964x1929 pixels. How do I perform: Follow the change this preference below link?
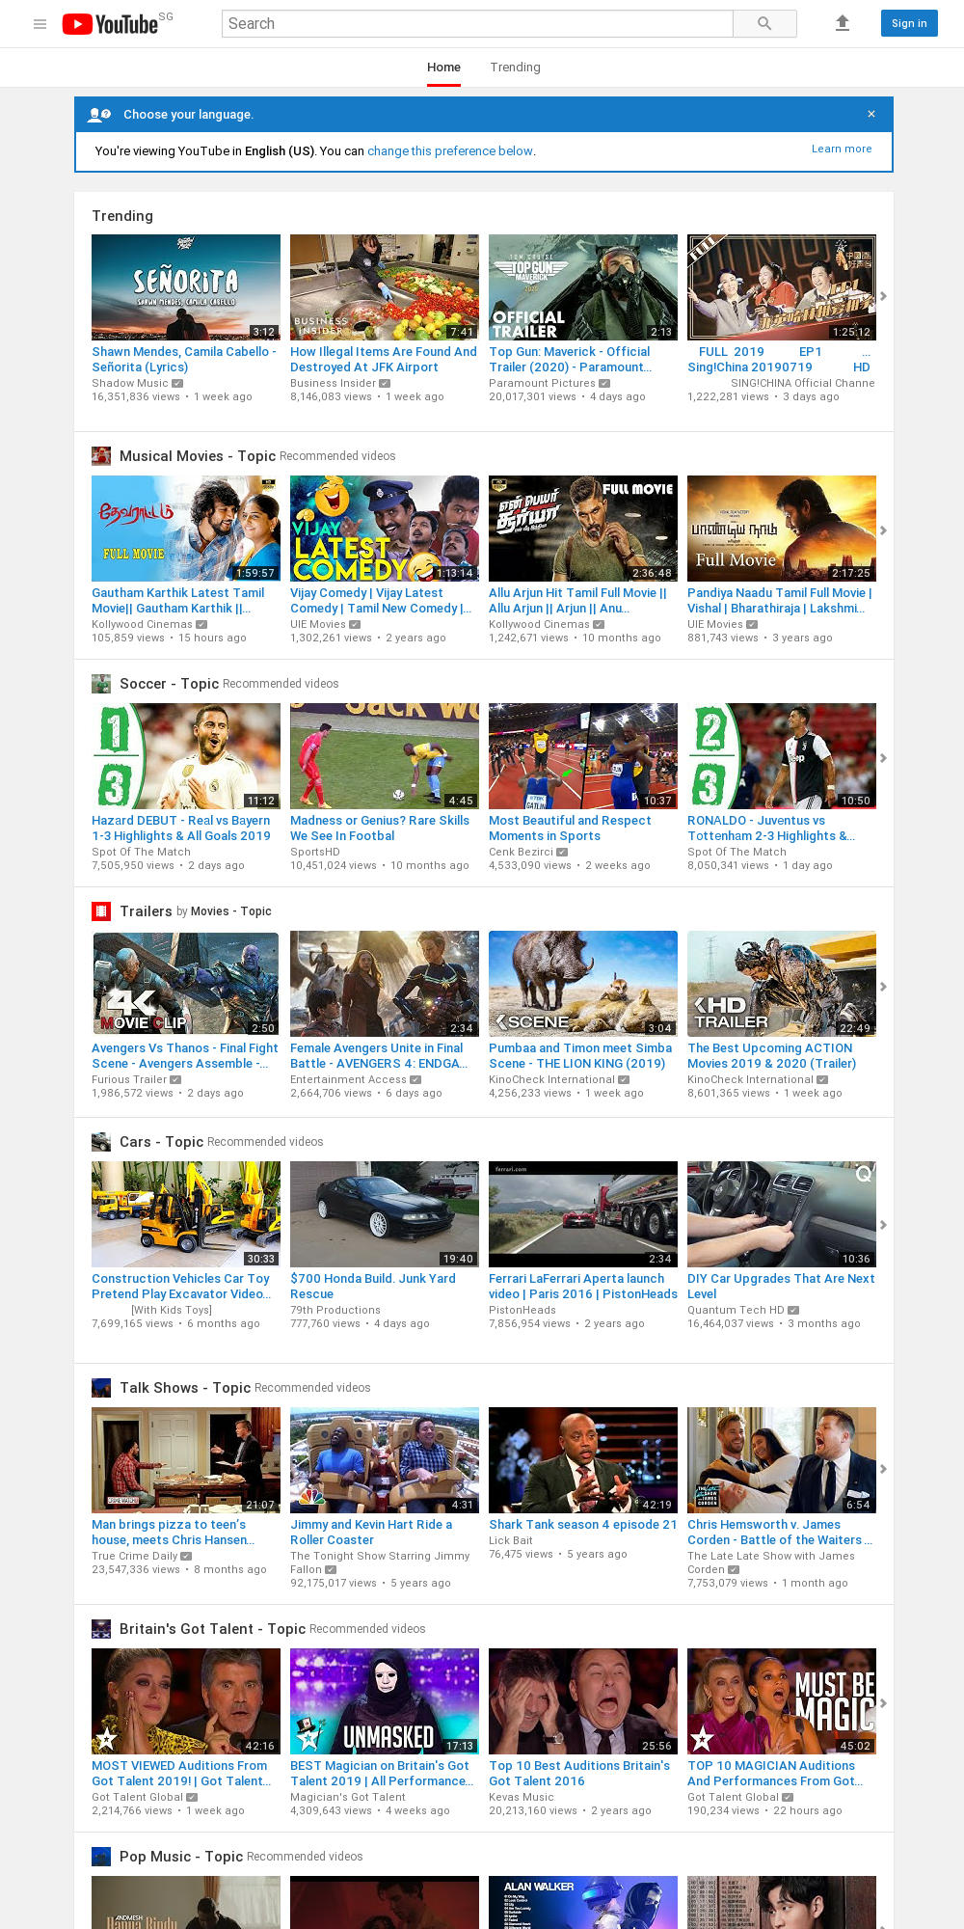pos(450,151)
